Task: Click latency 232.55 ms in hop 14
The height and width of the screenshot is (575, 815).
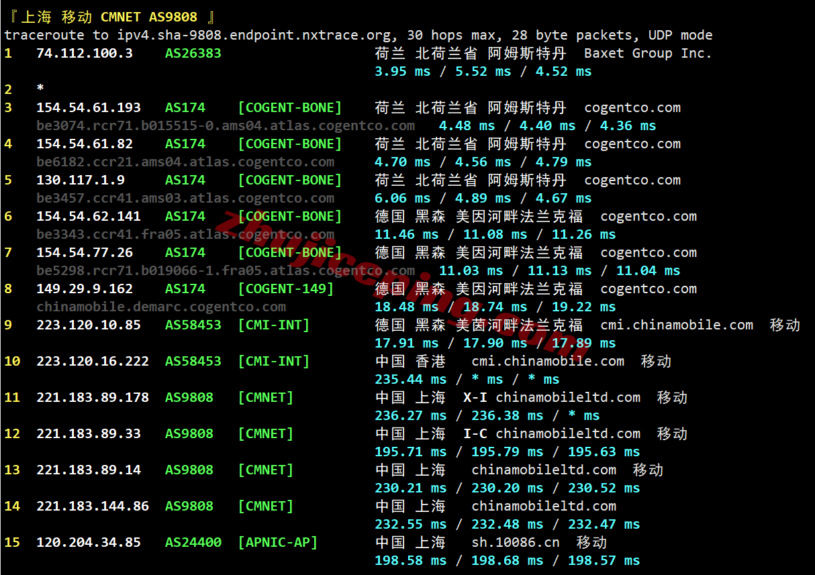Action: [x=411, y=524]
